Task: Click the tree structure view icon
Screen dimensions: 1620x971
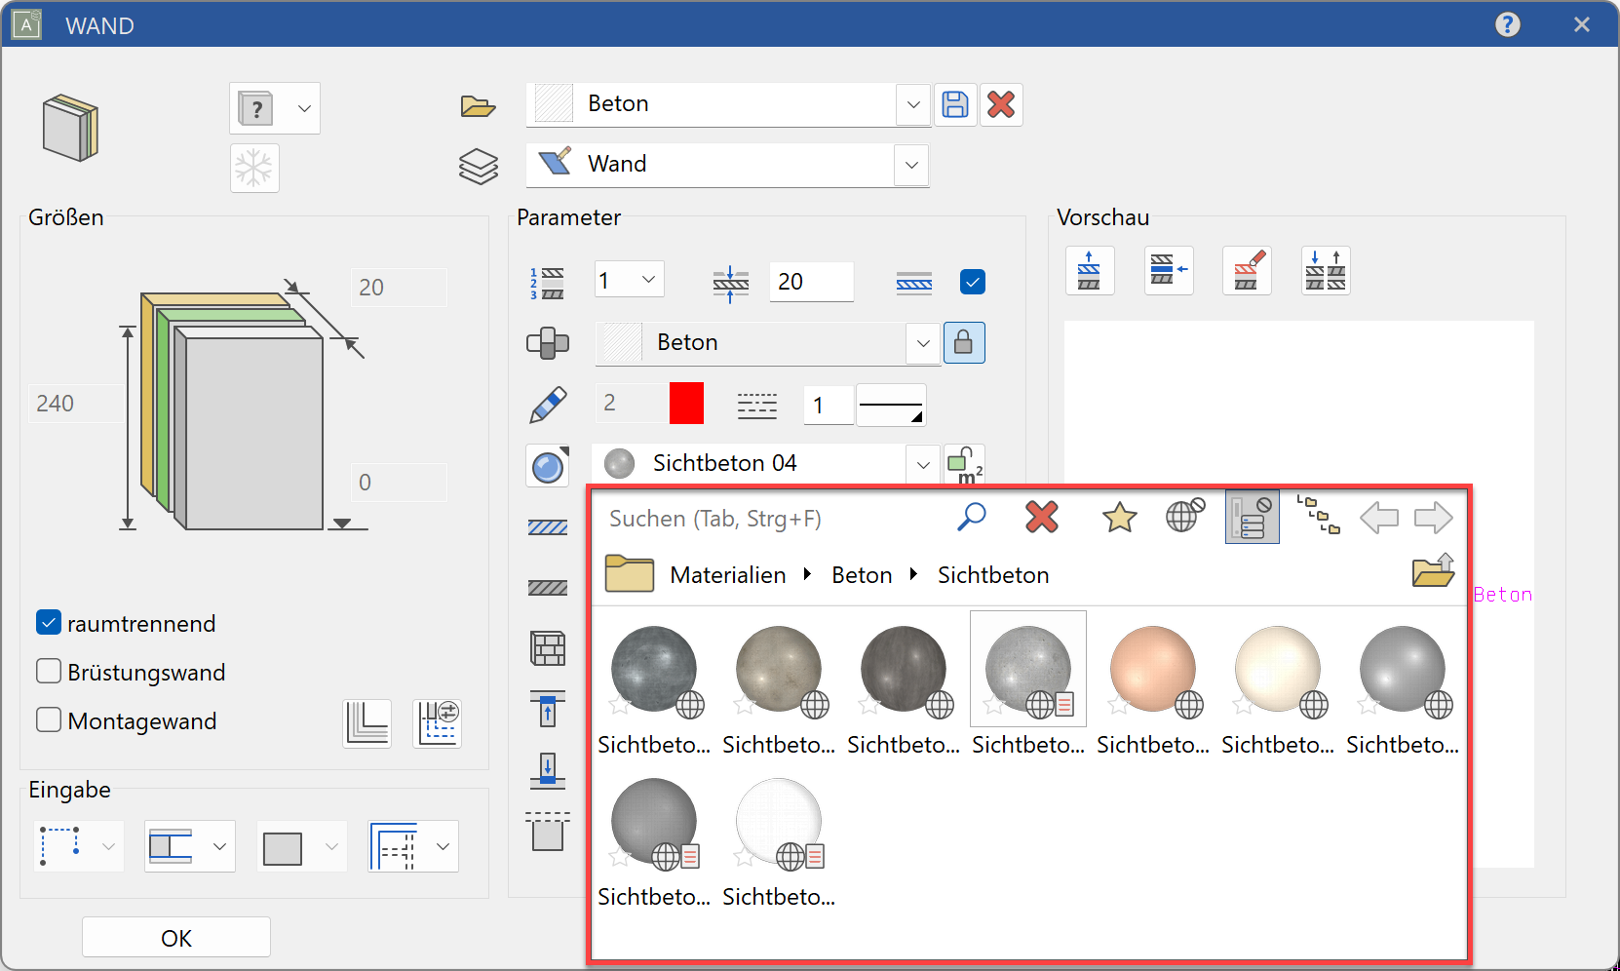Action: [1318, 515]
